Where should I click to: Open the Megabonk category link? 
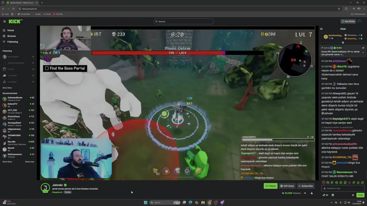coord(57,192)
